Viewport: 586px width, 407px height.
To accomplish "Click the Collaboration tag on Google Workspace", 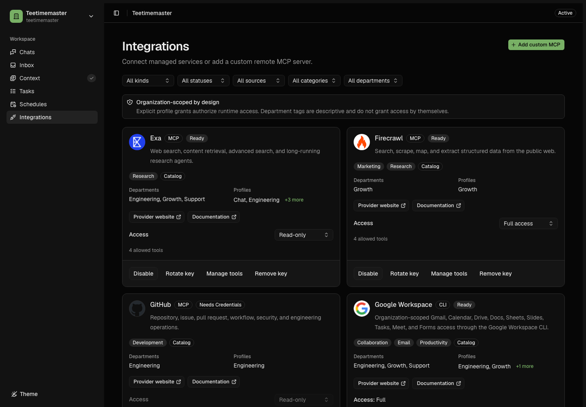I will point(372,343).
